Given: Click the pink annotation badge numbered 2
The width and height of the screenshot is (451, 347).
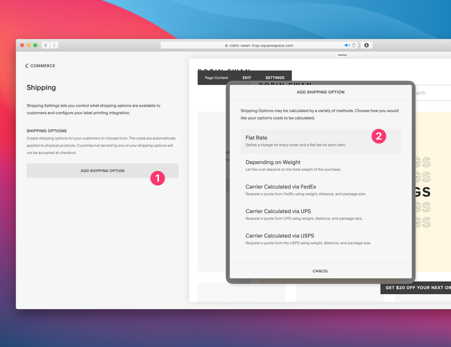Looking at the screenshot, I should [x=379, y=136].
